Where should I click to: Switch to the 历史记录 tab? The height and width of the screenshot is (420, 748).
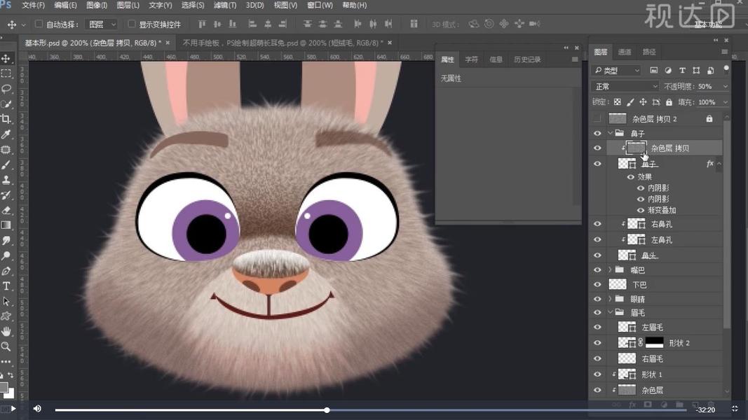click(x=527, y=59)
